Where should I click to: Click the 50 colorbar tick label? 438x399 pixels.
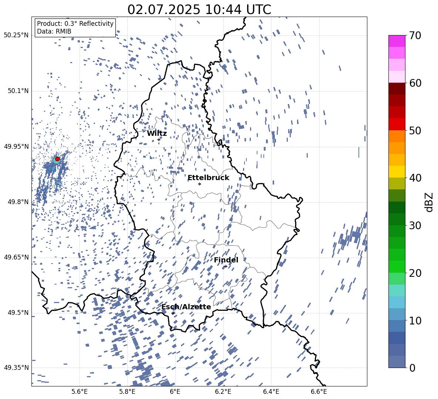tap(415, 131)
